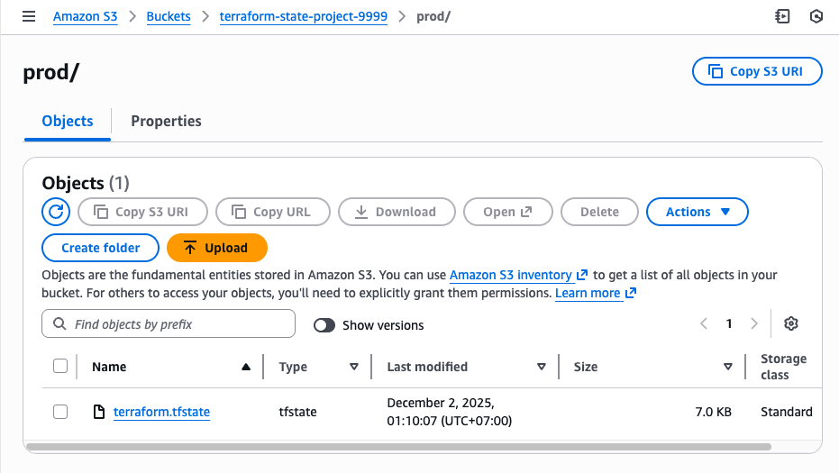This screenshot has height=473, width=839.
Task: Check the select-all objects checkbox
Action: (x=60, y=366)
